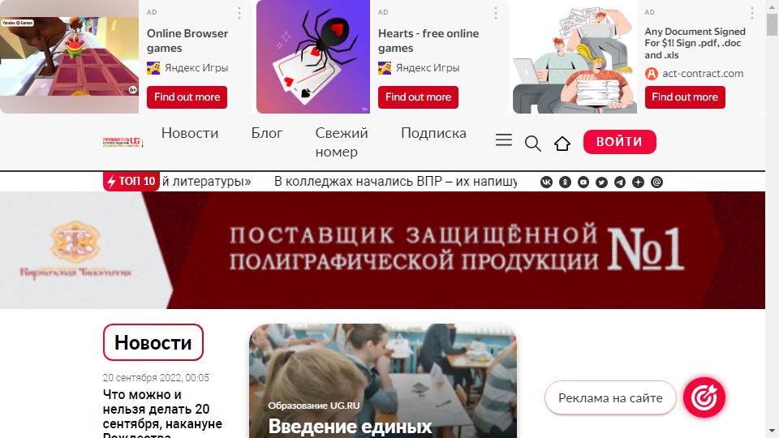
Task: Expand the hamburger menu
Action: pos(504,140)
